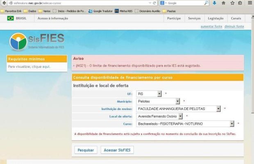
Task: Open the Participe menu item
Action: (x=174, y=18)
